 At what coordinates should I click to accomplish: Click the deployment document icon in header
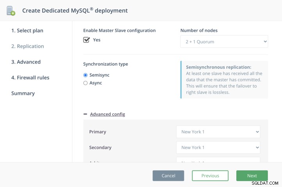coord(11,11)
